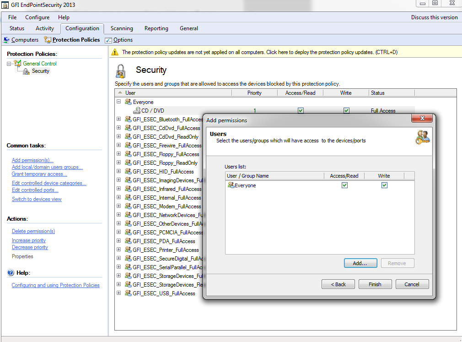Expand GFI_ESEC_NetworkDevices row
The image size is (462, 342).
point(118,215)
